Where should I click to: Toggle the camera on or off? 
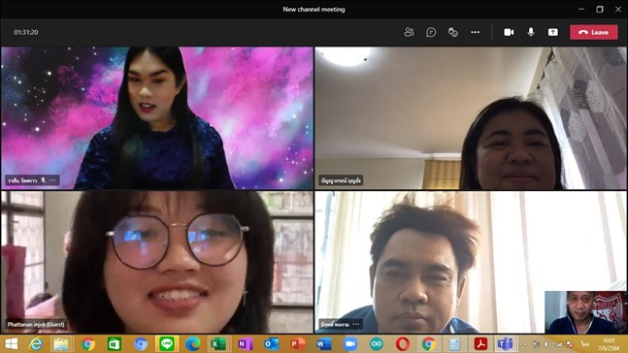(x=509, y=32)
